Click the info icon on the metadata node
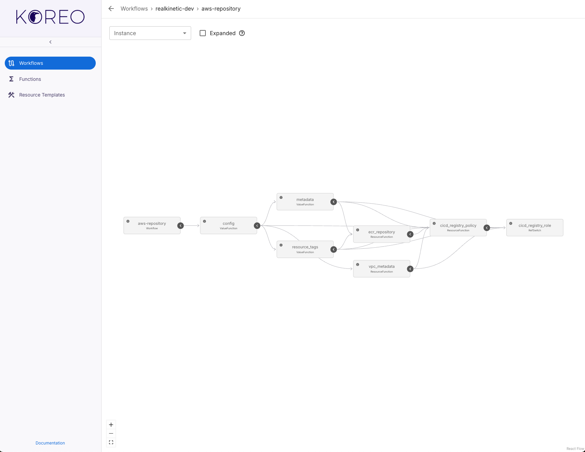 (281, 197)
